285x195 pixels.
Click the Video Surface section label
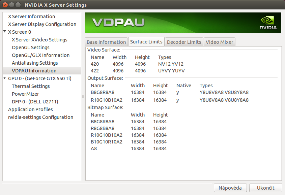pos(104,50)
